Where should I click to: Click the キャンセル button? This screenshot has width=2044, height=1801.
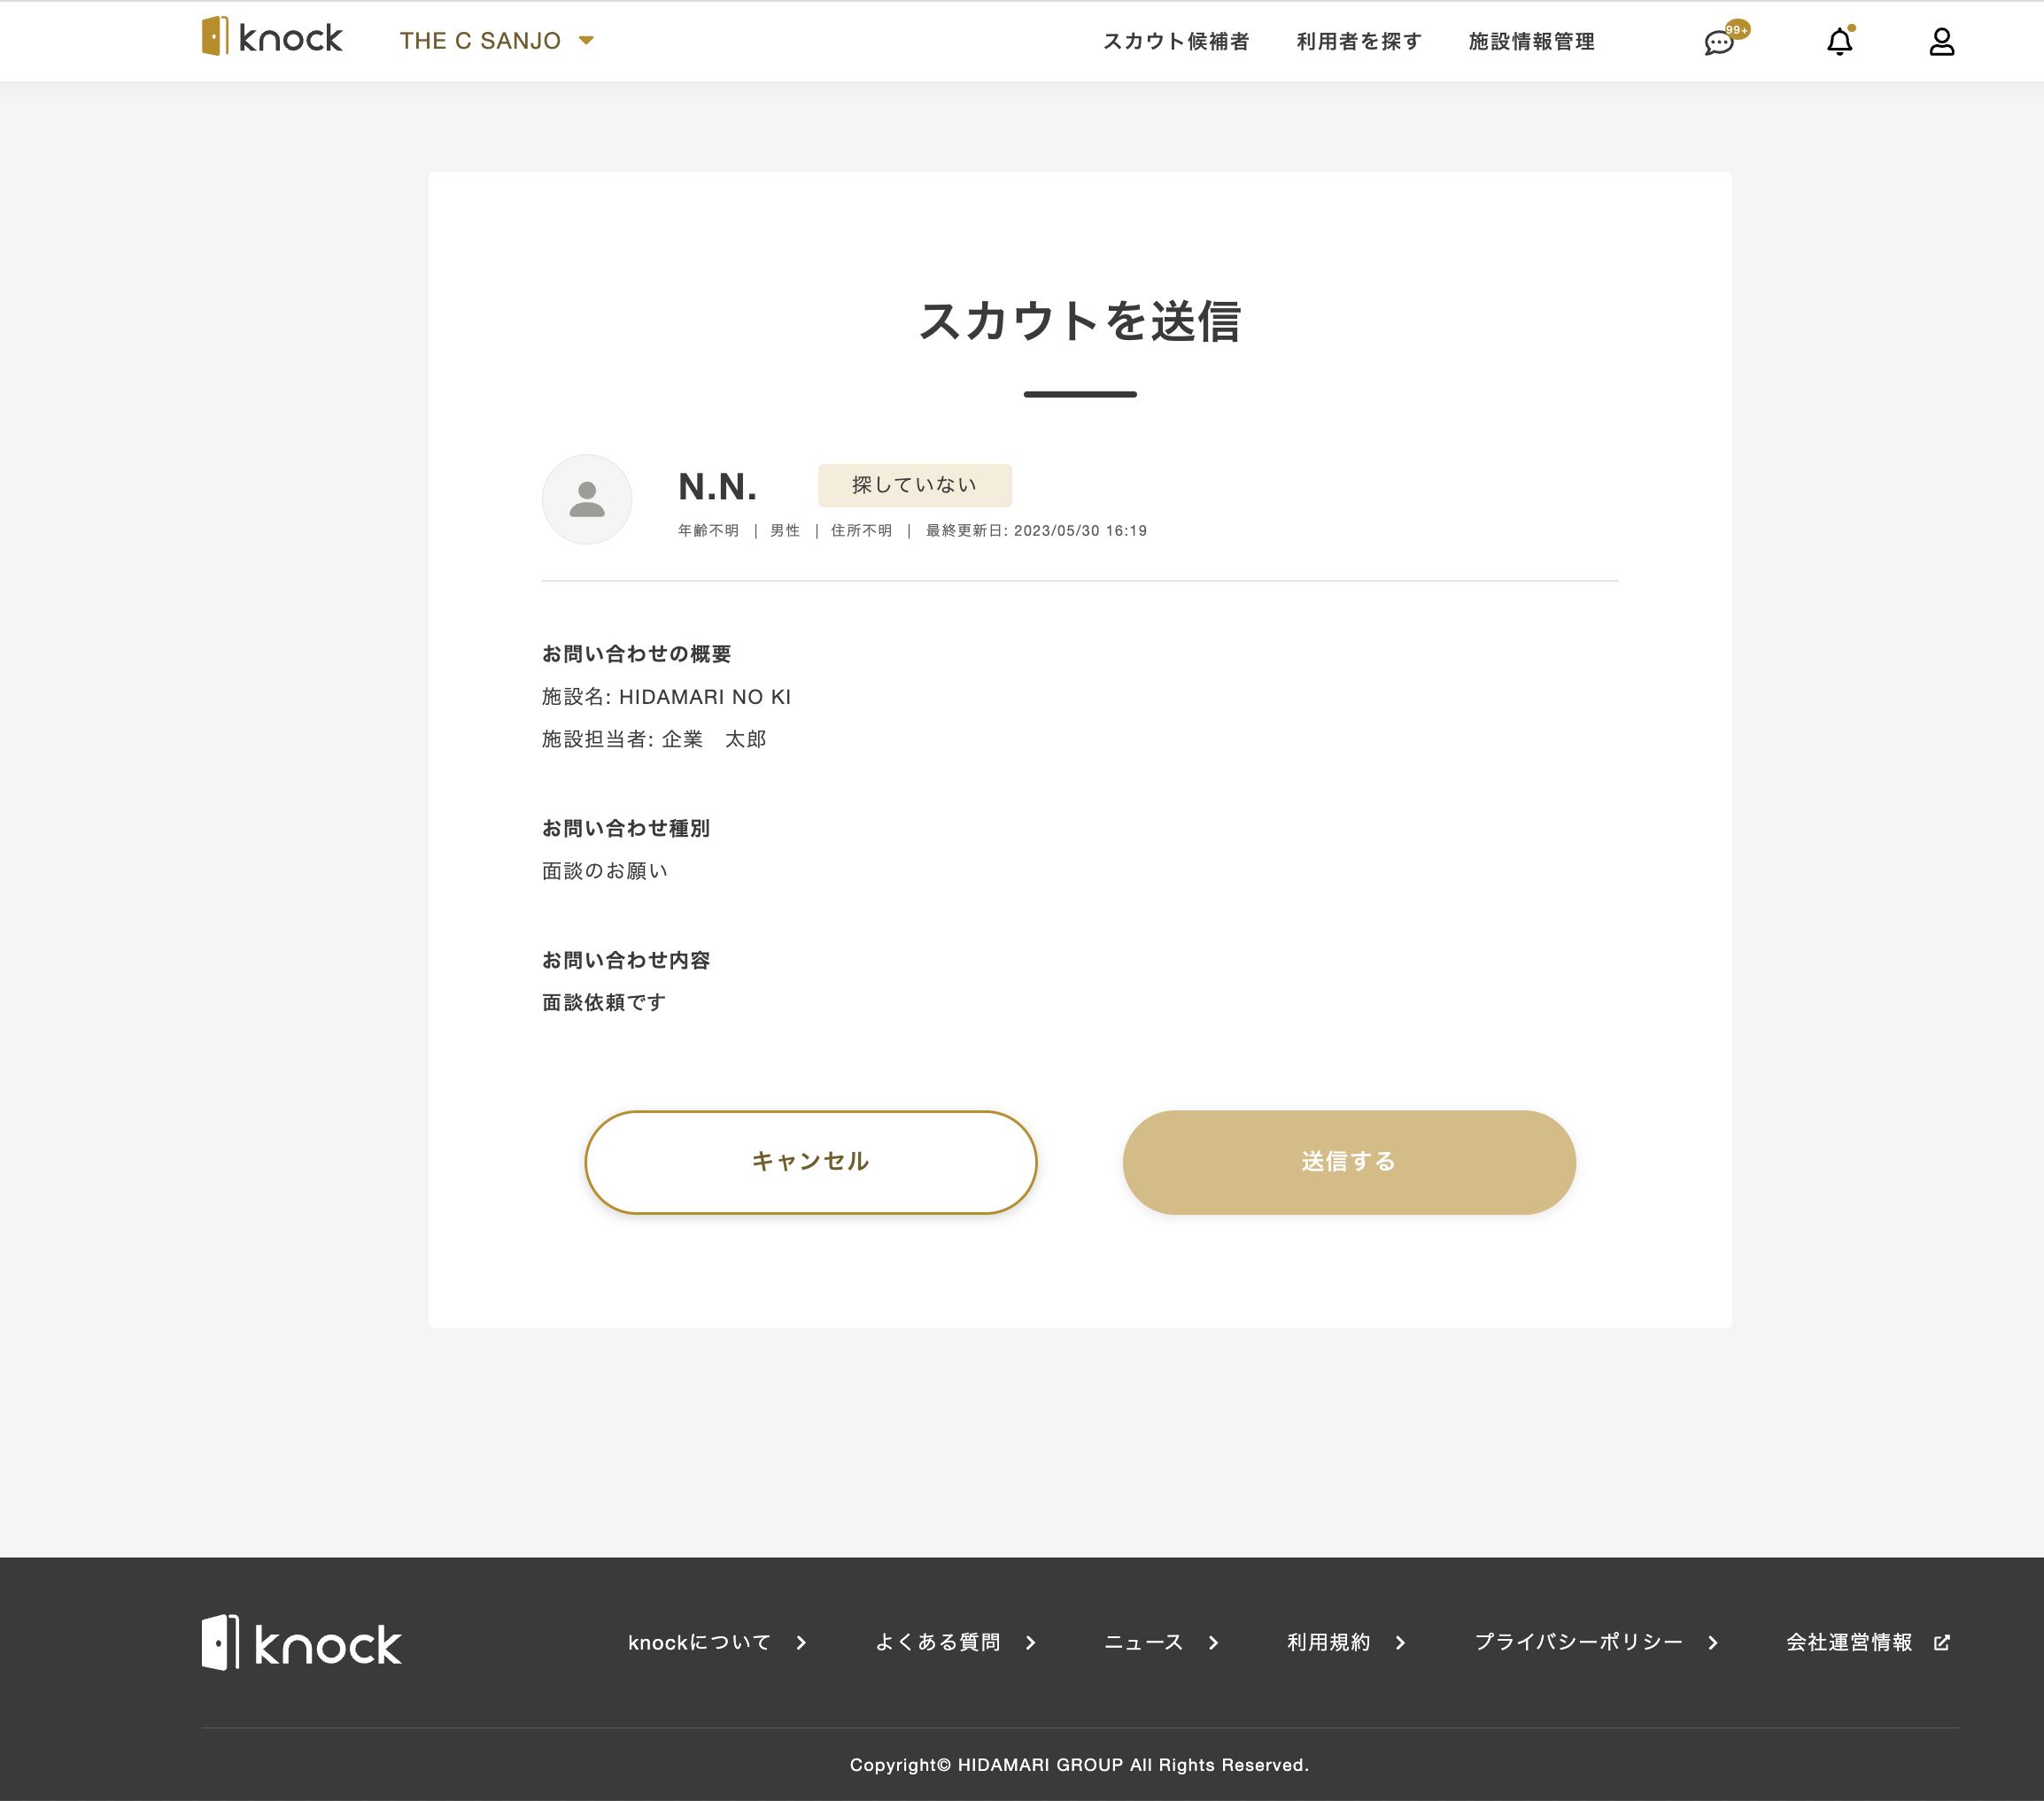click(x=811, y=1162)
